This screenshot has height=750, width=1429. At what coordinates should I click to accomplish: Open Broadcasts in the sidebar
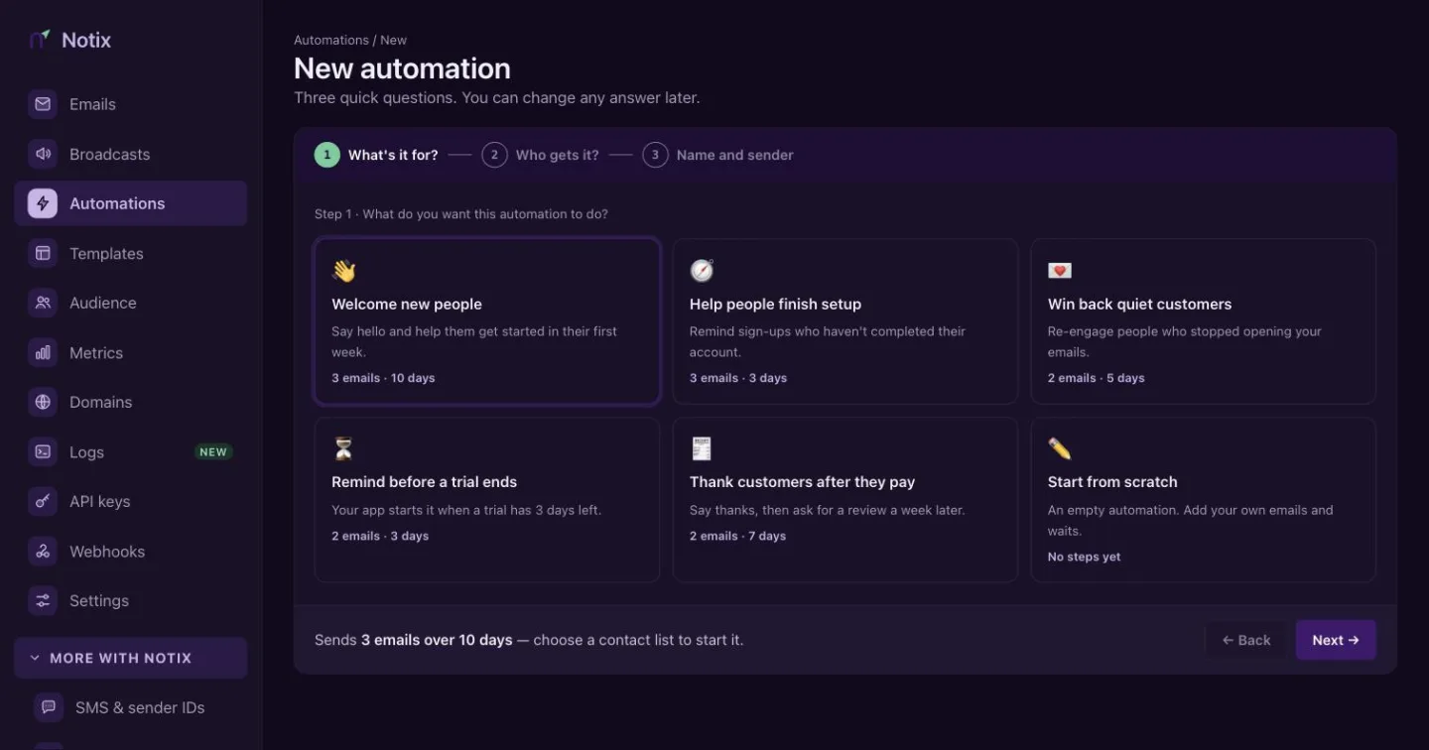[131, 154]
